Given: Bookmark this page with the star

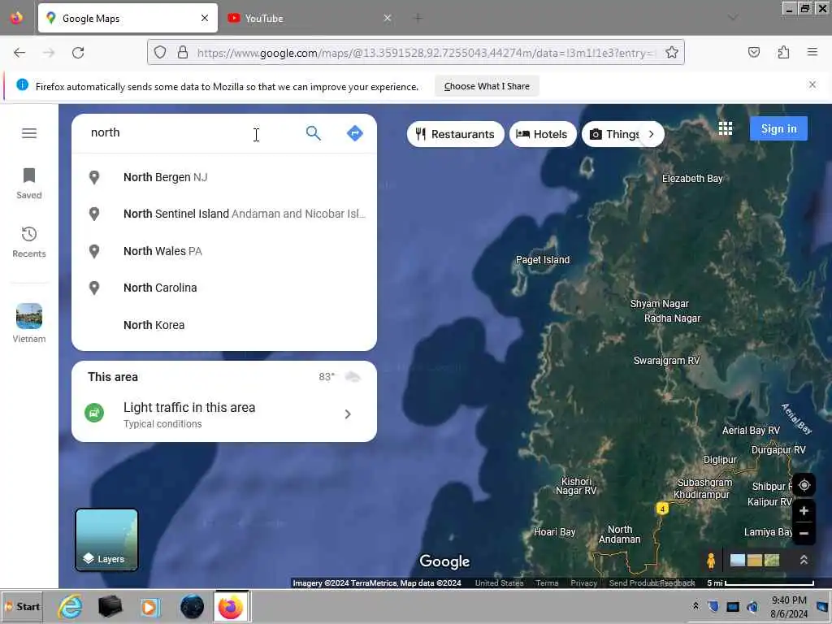Looking at the screenshot, I should pos(672,53).
